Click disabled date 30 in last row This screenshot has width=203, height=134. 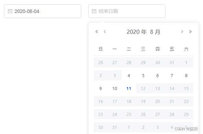click(100, 127)
